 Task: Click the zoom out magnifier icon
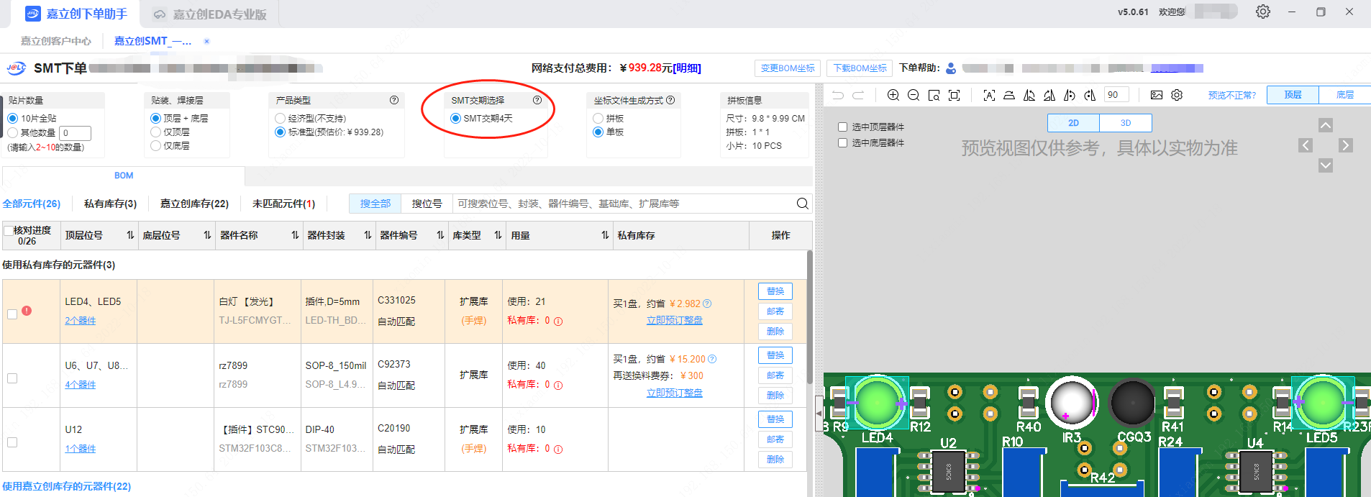(914, 95)
